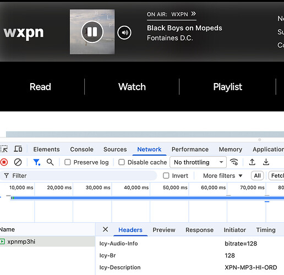Viewport: 284px width, 275px height.
Task: Enable the Preserve log checkbox
Action: 68,162
